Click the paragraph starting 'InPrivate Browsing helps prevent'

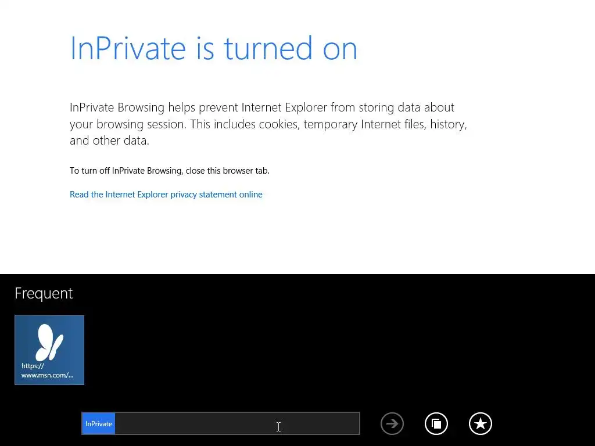(x=268, y=124)
